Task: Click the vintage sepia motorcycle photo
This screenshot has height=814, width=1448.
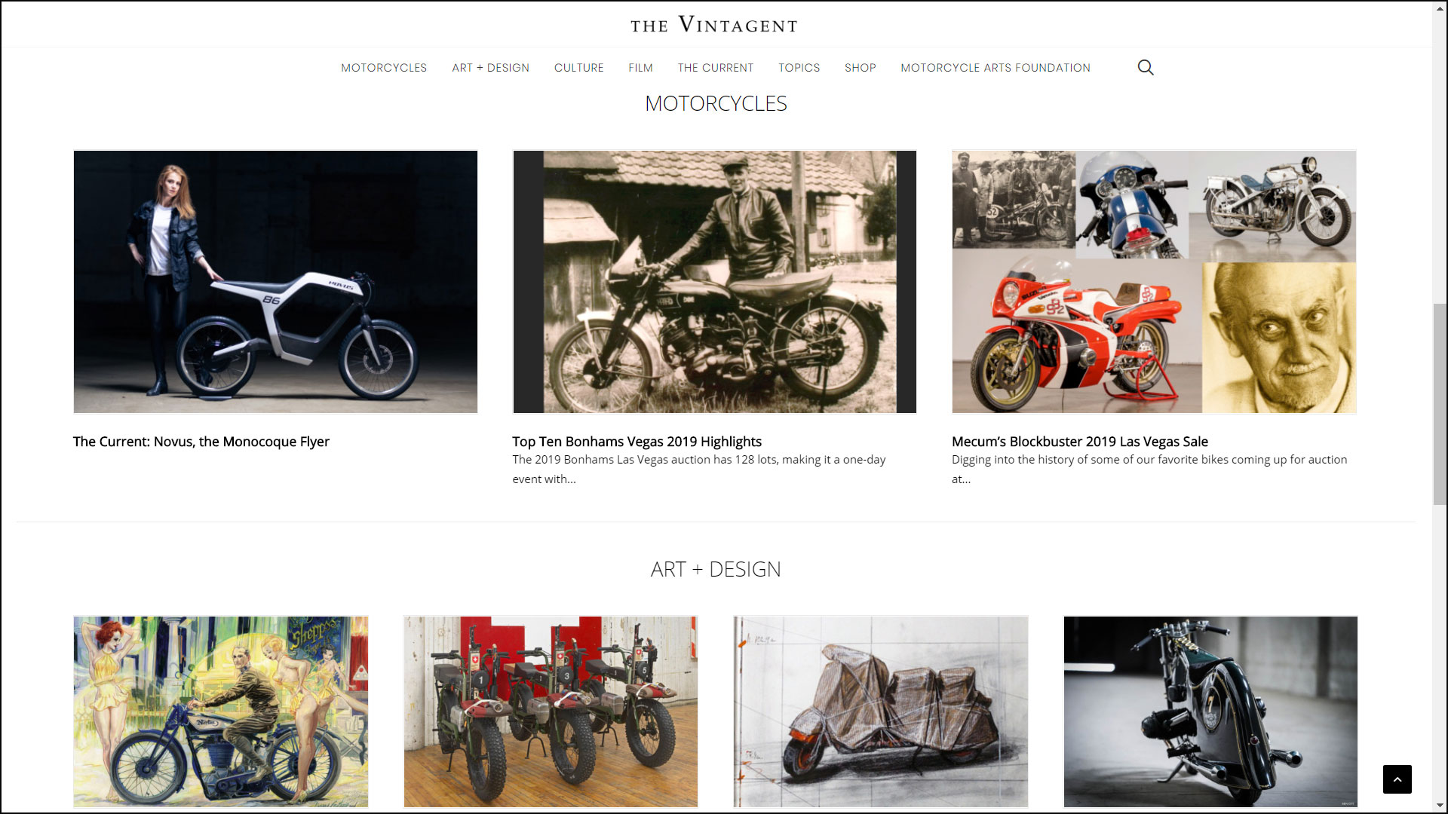Action: point(714,282)
